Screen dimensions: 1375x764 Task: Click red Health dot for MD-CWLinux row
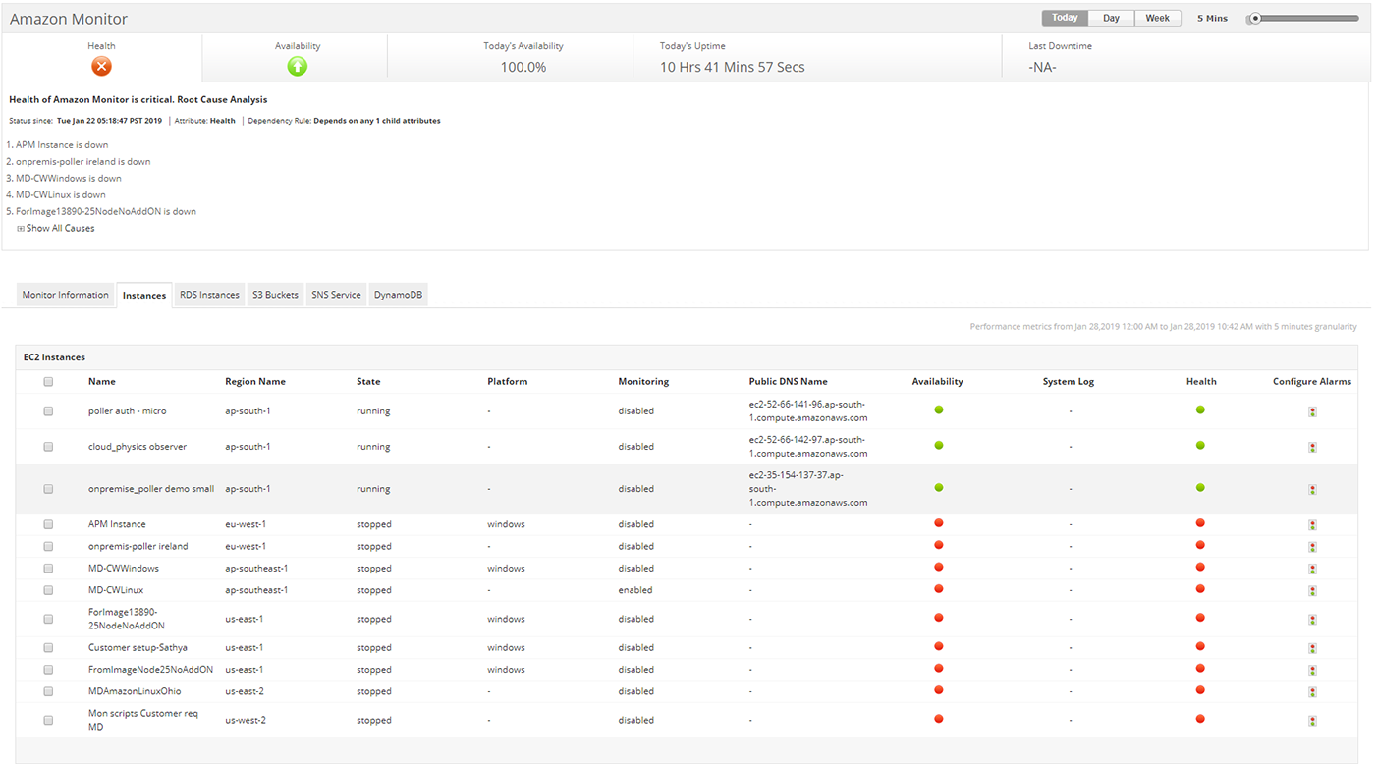pos(1200,588)
